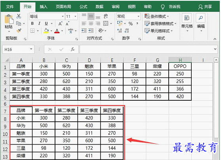Click Decrease Decimal icon
This screenshot has height=160, width=221.
click(x=126, y=31)
